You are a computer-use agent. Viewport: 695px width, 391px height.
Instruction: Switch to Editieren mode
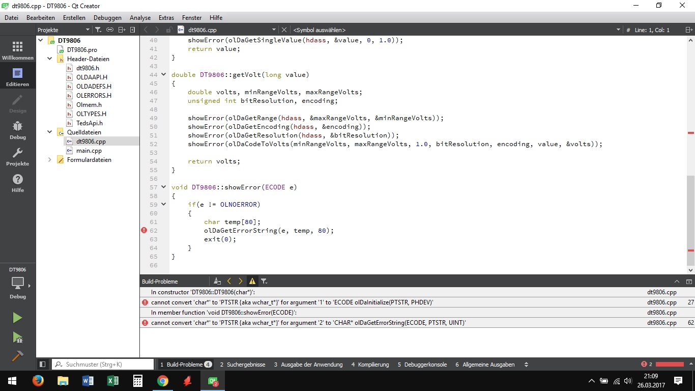[18, 77]
